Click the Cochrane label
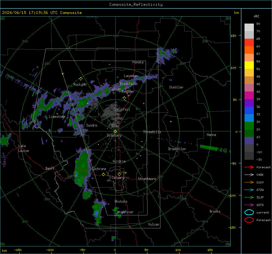 [99, 169]
